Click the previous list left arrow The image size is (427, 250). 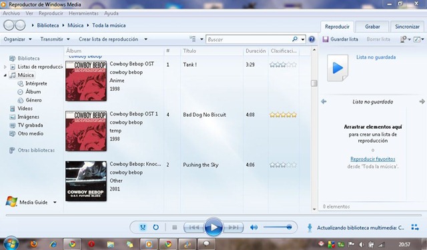tap(324, 101)
